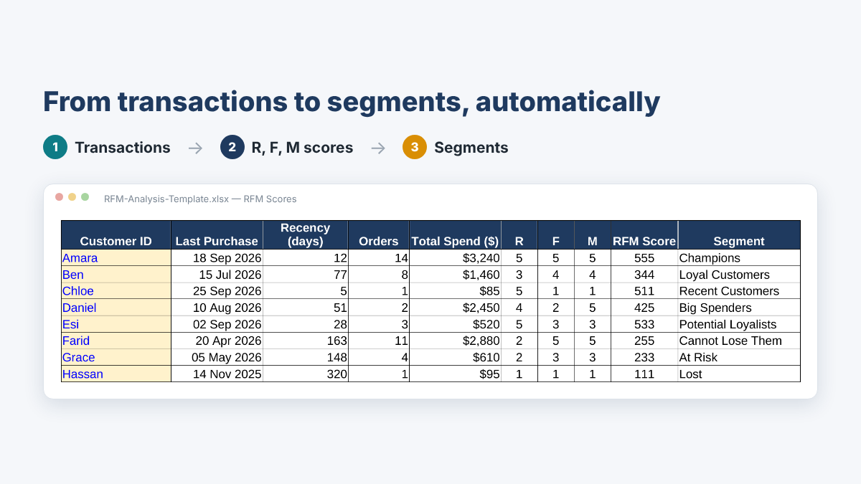Select the "Loyal Customers" segment cell
The image size is (861, 484).
coord(739,275)
